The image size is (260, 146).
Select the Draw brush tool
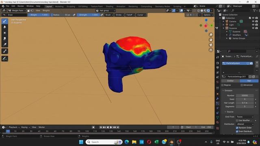4,21
